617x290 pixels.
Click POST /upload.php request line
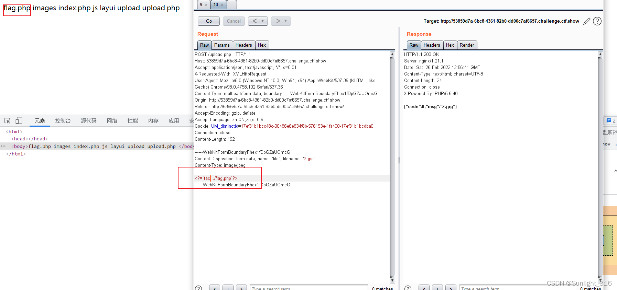point(223,54)
